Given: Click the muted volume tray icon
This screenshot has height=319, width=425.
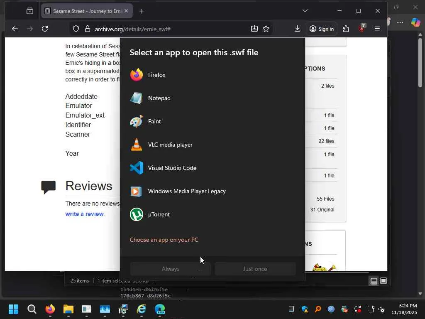Looking at the screenshot, I should tap(381, 309).
